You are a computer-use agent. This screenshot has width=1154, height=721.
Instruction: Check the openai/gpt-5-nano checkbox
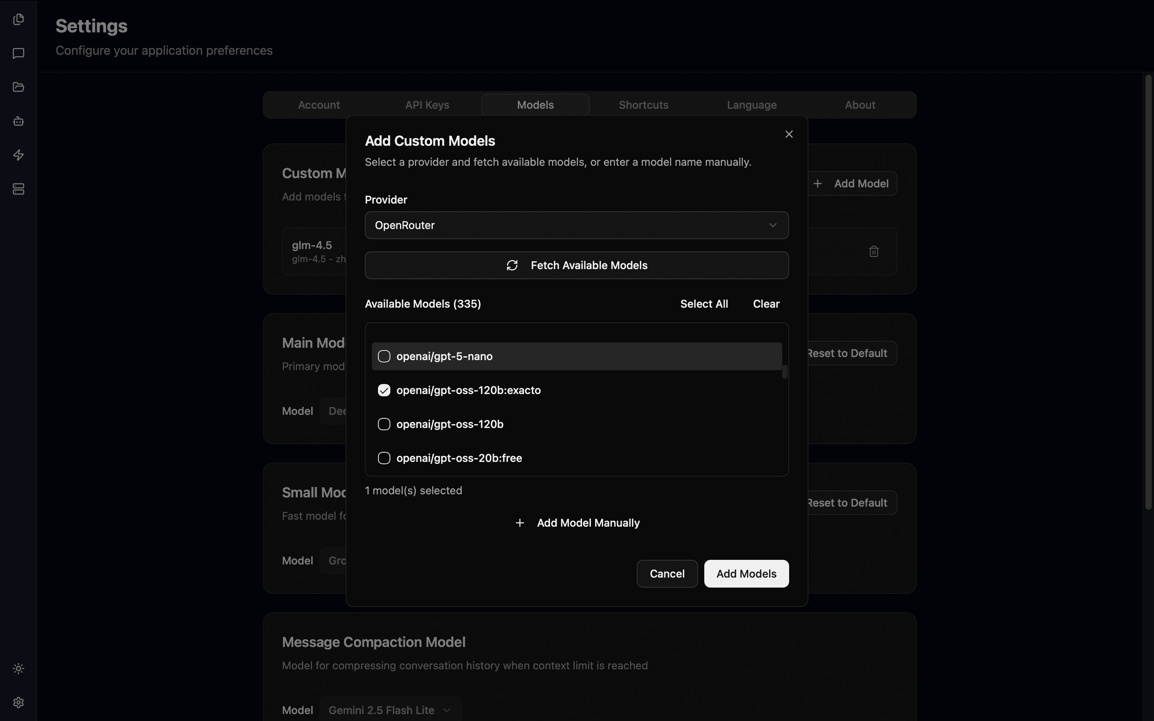tap(384, 356)
